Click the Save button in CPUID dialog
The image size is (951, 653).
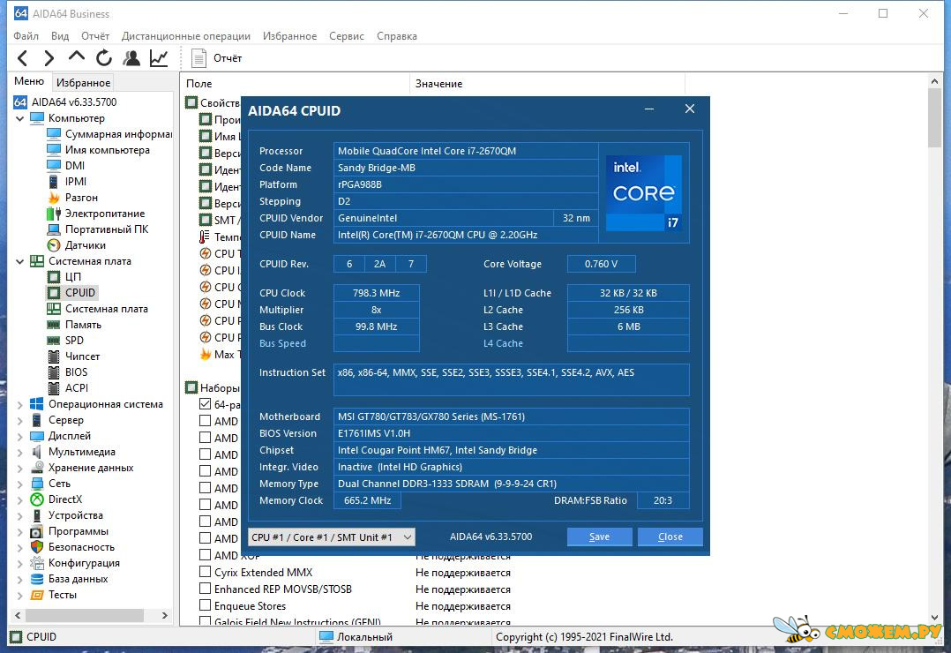tap(599, 537)
